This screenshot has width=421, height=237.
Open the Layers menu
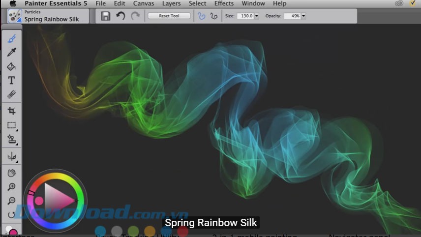171,3
